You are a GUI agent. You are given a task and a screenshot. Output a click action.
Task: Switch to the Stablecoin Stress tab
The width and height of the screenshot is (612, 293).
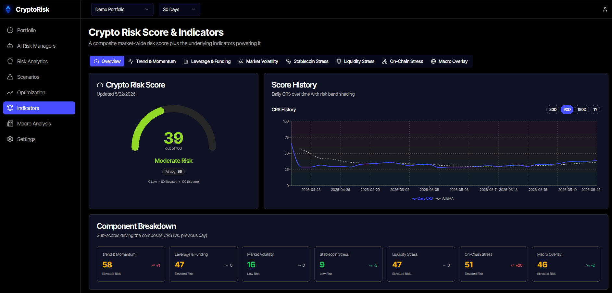click(307, 61)
